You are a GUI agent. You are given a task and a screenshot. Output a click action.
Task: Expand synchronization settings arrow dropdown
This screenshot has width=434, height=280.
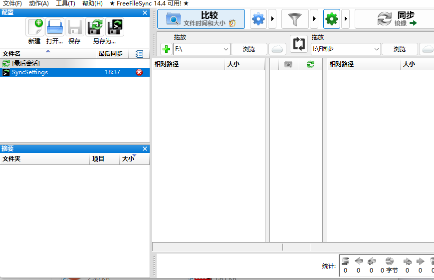(x=345, y=19)
